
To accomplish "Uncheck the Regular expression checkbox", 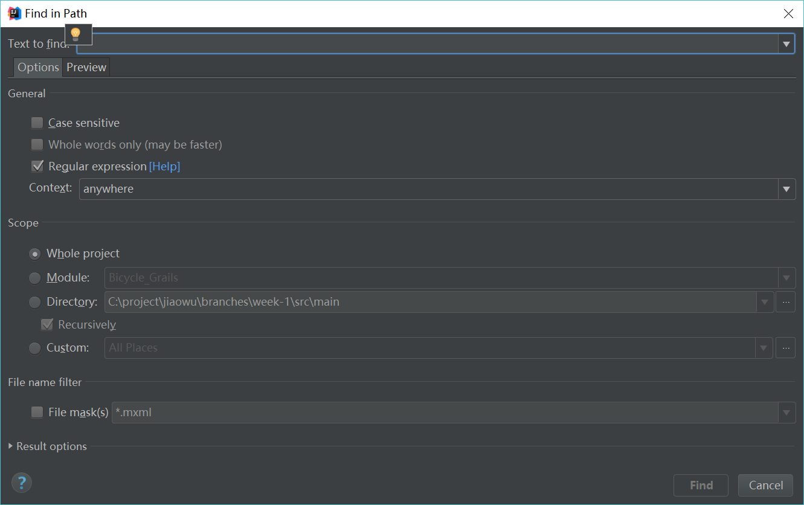I will (37, 166).
